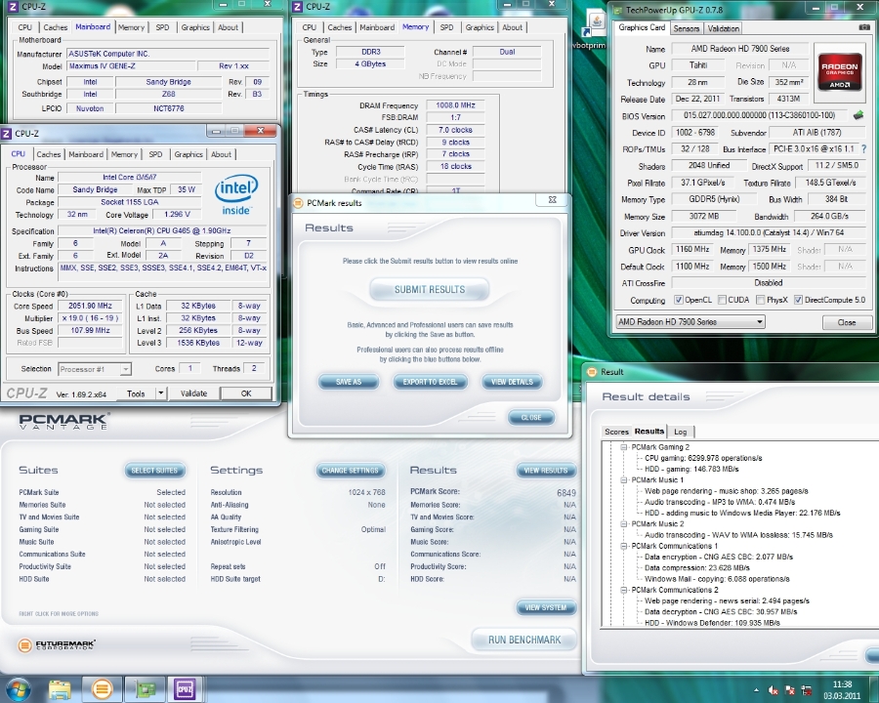Screen dimensions: 879x703
Task: Click title icon of CPU-Z Mainboard window
Action: point(13,7)
